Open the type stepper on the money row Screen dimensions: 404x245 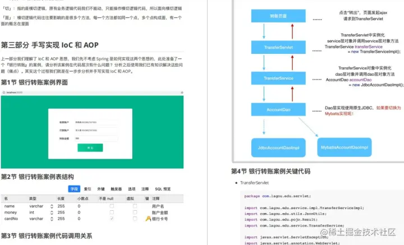[x=52, y=212]
